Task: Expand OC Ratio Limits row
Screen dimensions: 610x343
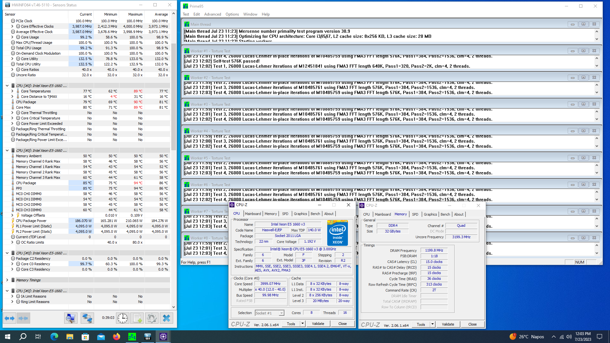Action: (x=12, y=242)
